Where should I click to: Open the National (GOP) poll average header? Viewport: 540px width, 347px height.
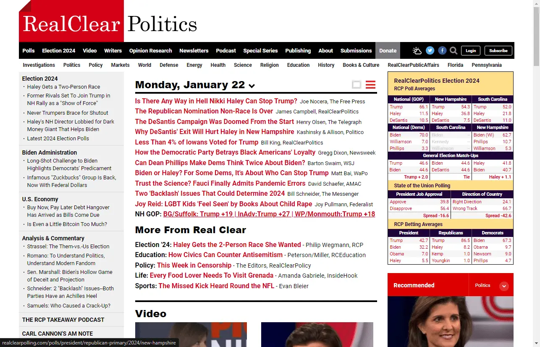pos(409,100)
